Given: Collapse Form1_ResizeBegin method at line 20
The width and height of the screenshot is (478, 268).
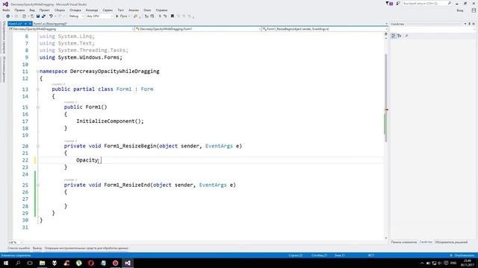Looking at the screenshot, I should point(38,146).
